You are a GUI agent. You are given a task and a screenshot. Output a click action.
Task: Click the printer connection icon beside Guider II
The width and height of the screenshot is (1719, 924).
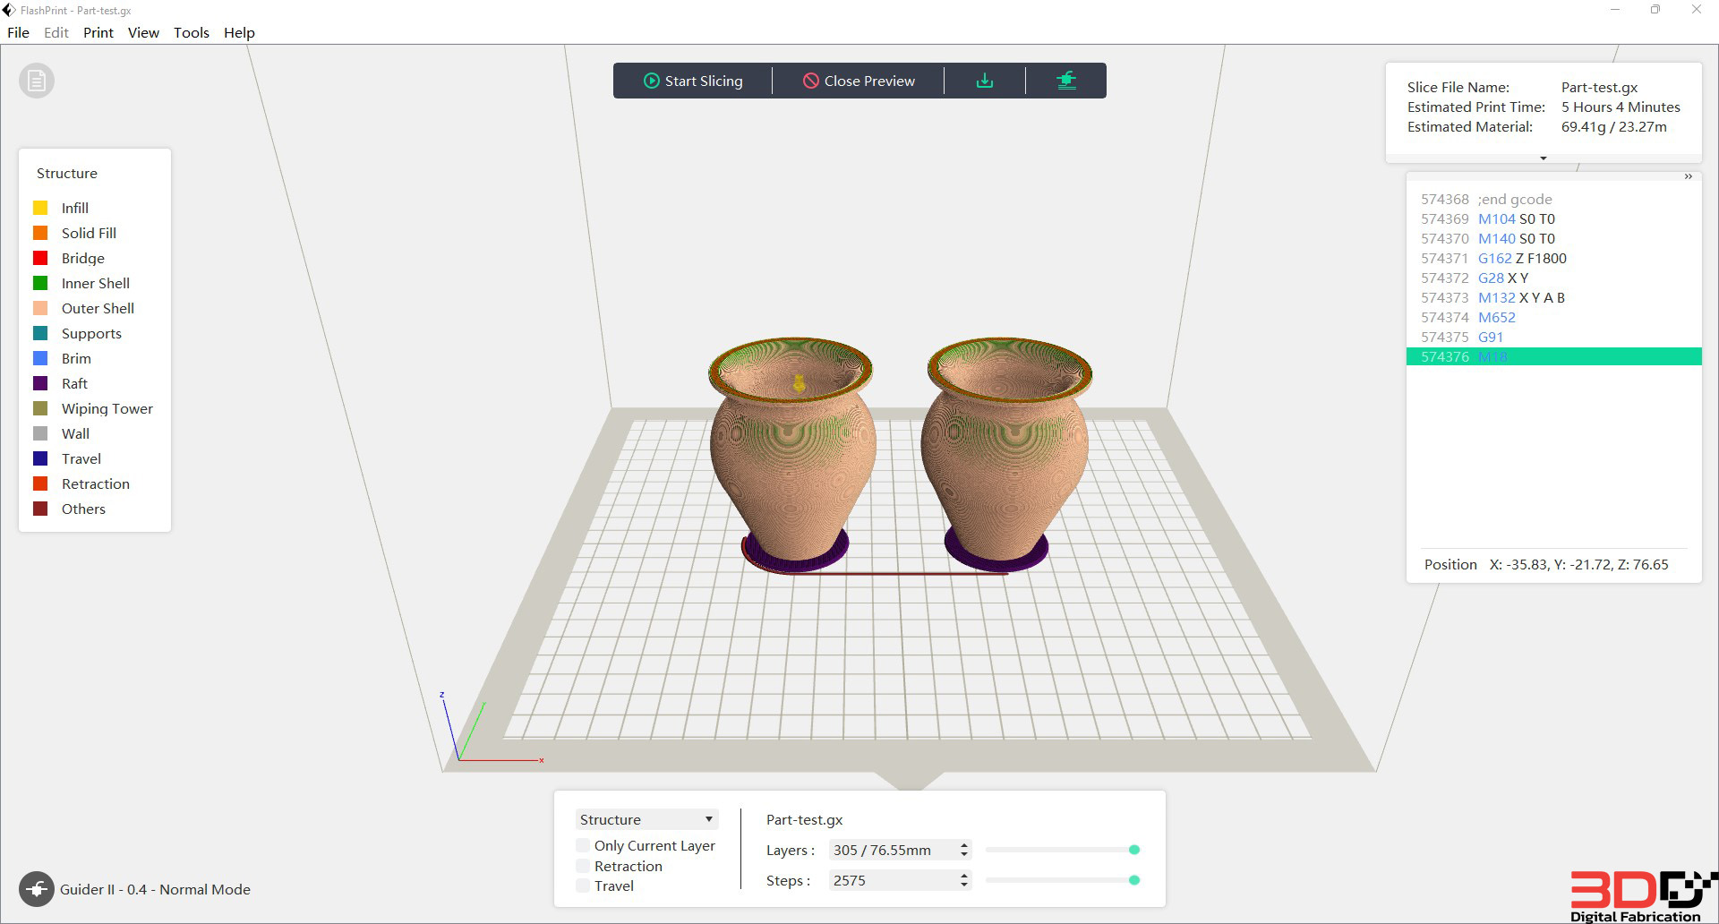[37, 889]
